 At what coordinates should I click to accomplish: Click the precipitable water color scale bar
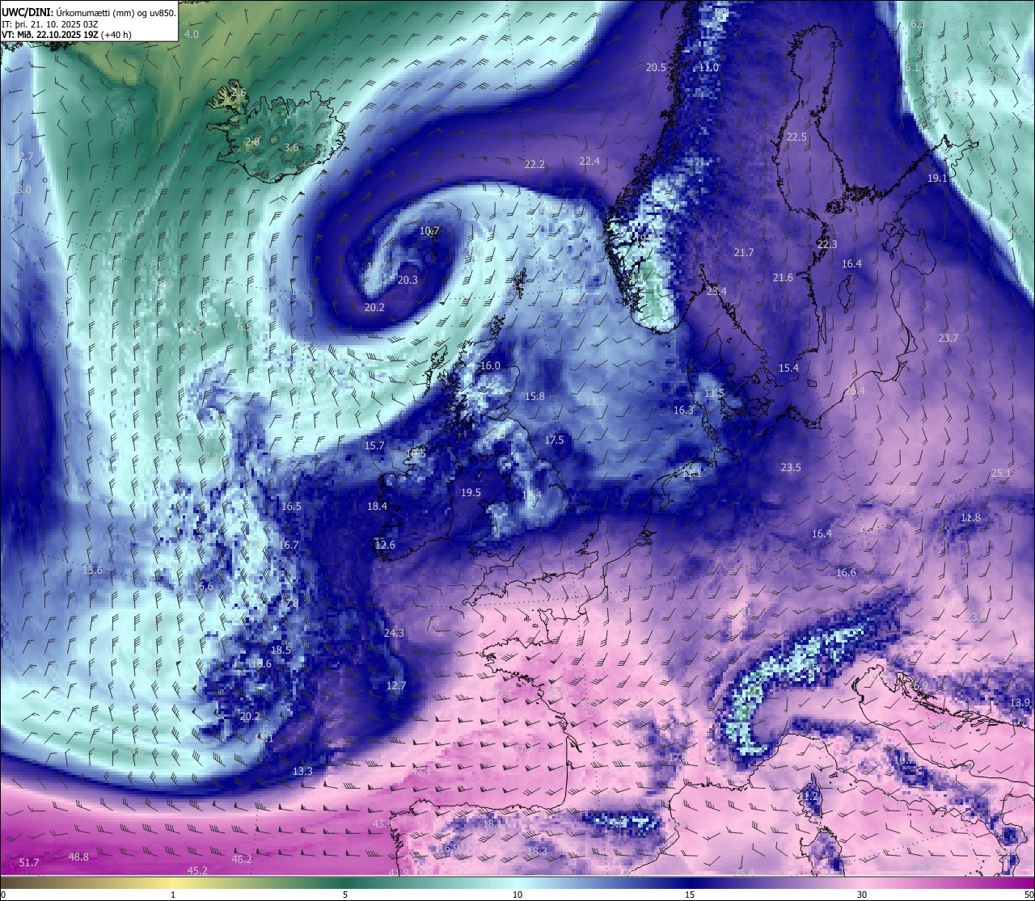[517, 882]
